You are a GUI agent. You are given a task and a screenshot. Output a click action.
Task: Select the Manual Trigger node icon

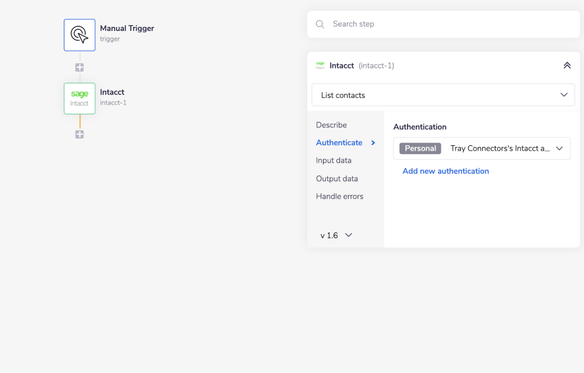click(79, 35)
